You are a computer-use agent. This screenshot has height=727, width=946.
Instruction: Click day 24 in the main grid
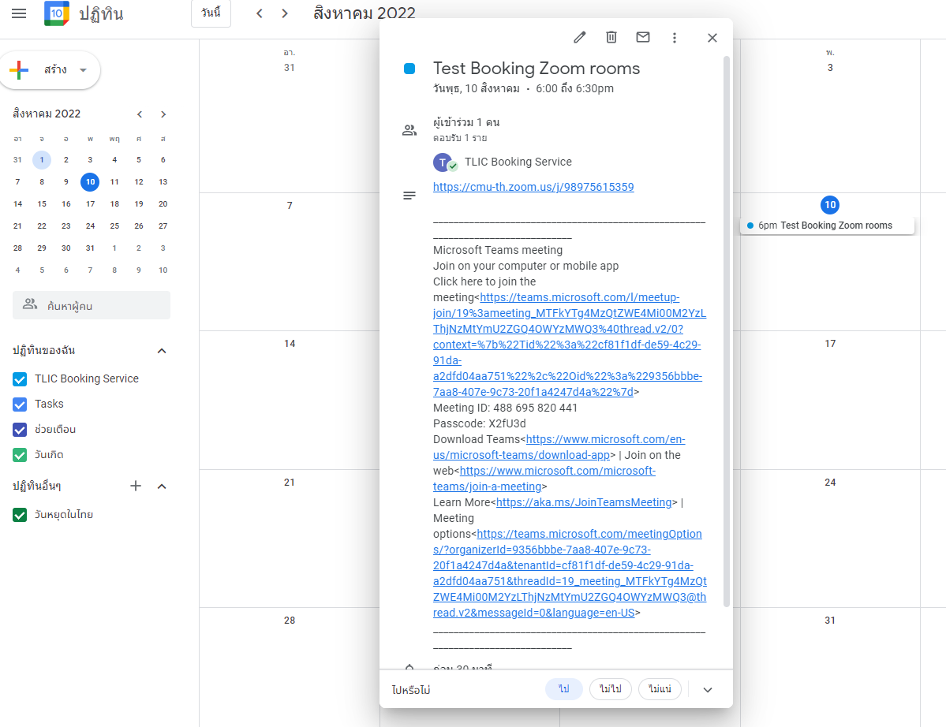(830, 483)
